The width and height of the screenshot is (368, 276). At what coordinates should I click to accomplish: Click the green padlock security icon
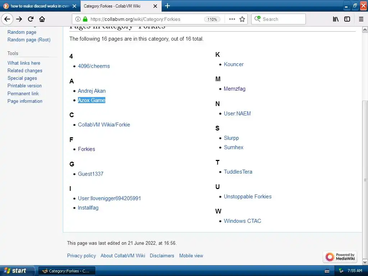85,19
